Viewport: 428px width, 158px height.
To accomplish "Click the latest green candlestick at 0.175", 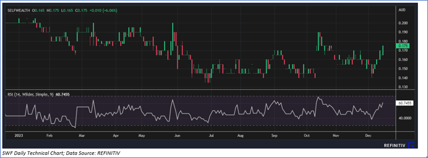I will [383, 50].
